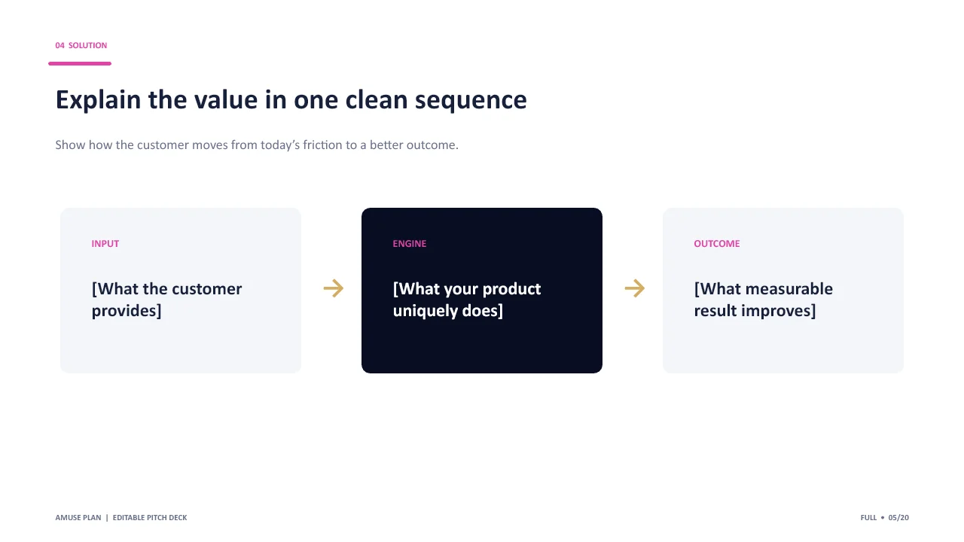The width and height of the screenshot is (964, 542).
Task: Click the 'FULL' footer label
Action: (x=868, y=517)
